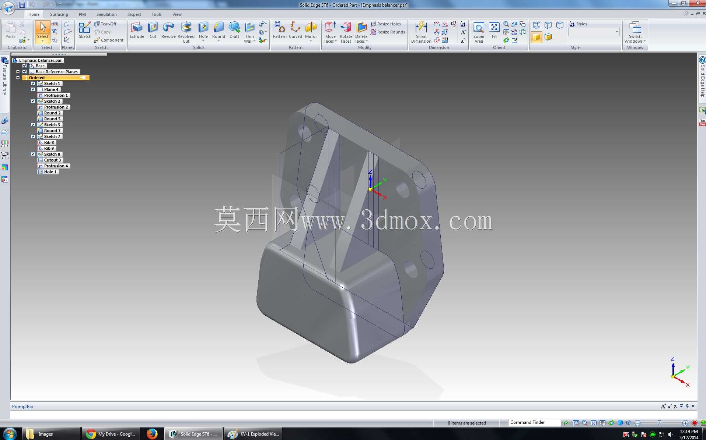706x440 pixels.
Task: Click the Resize Rounds button
Action: point(388,32)
